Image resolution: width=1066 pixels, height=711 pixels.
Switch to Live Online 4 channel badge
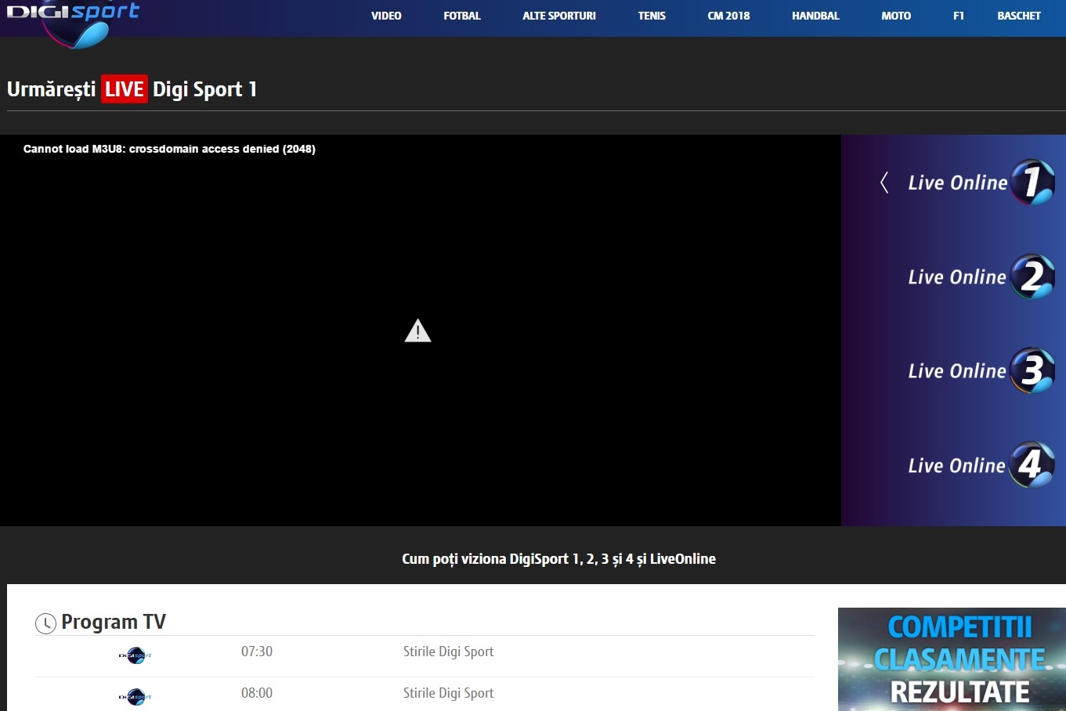pyautogui.click(x=1032, y=464)
